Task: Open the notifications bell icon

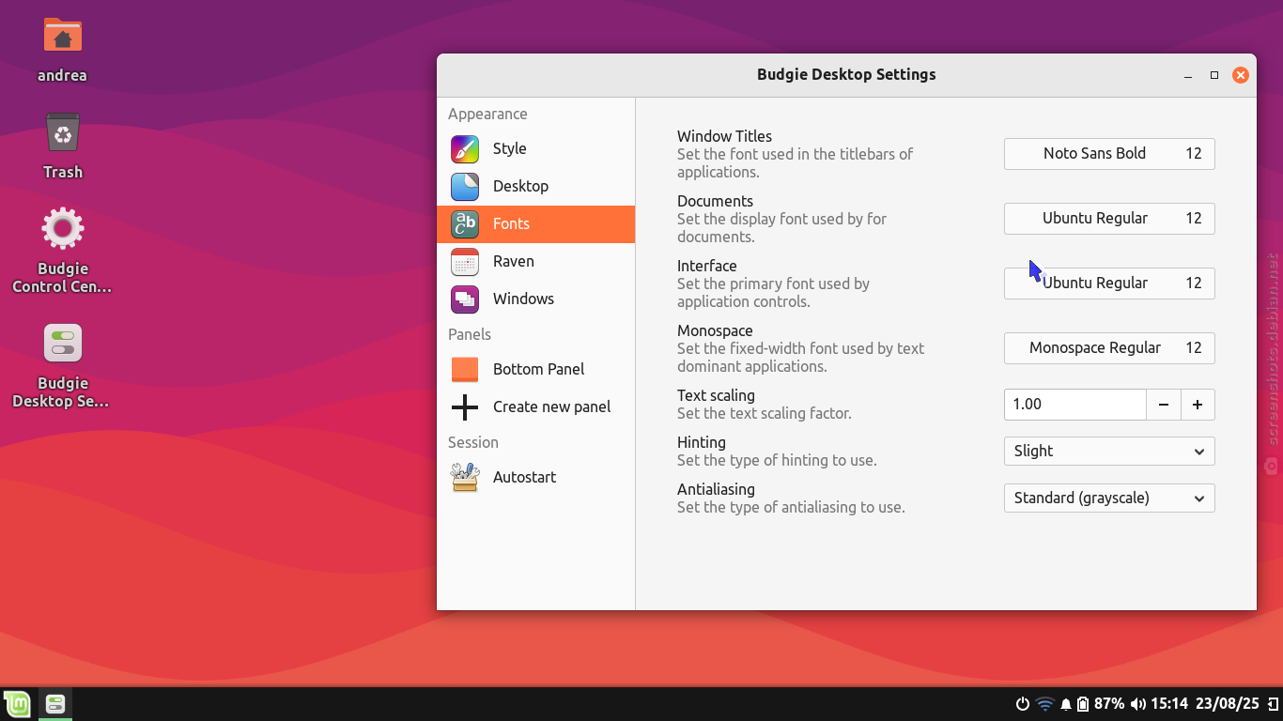Action: [x=1066, y=704]
